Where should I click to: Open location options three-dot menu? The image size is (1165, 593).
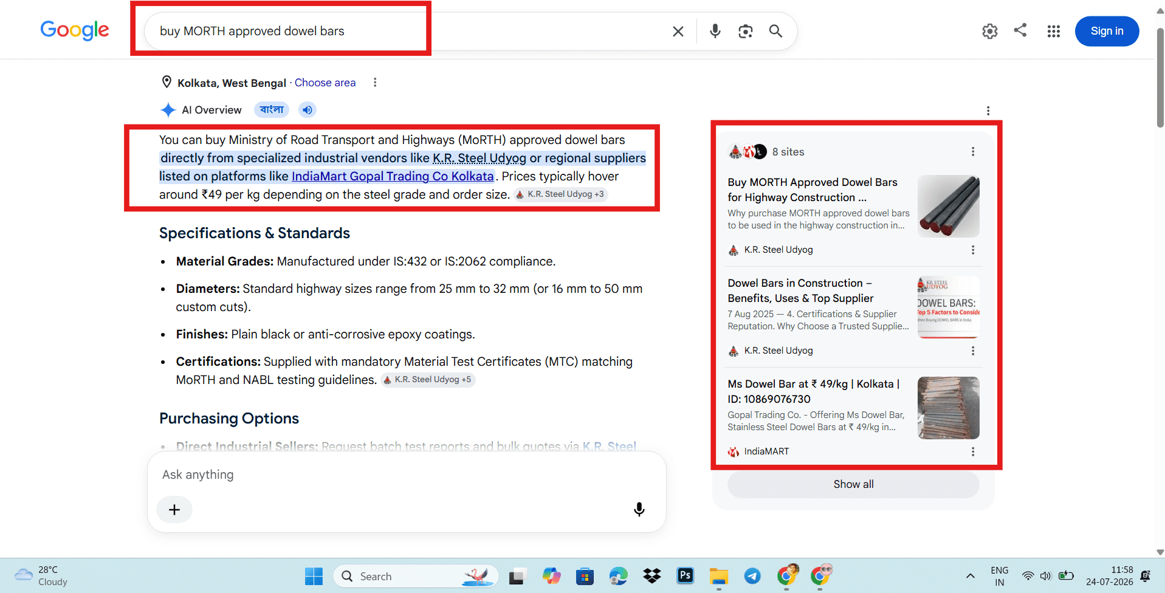[x=375, y=82]
